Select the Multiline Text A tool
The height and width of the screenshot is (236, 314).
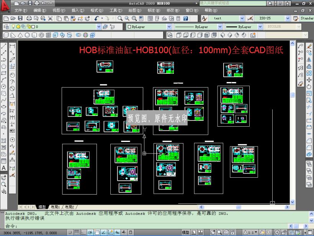click(3, 168)
